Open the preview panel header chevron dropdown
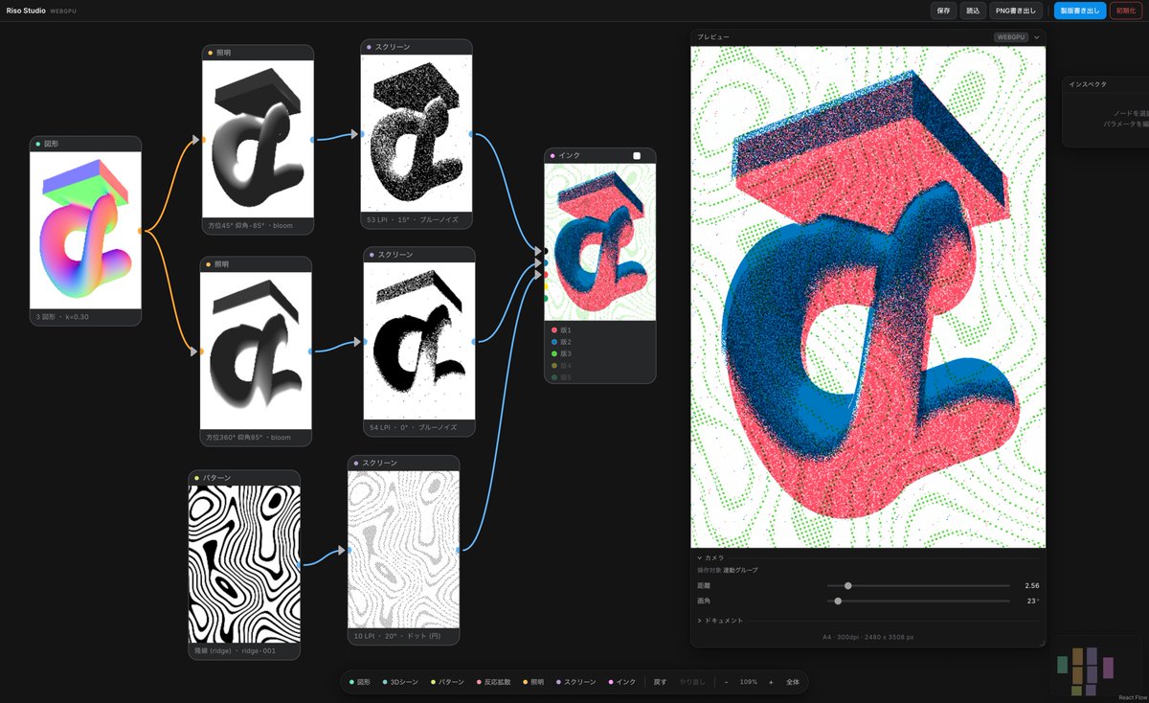The width and height of the screenshot is (1149, 703). pos(1036,37)
